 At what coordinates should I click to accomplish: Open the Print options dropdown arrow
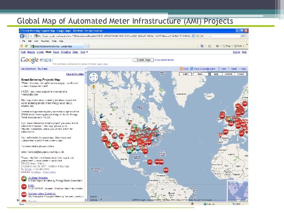[x=220, y=46]
